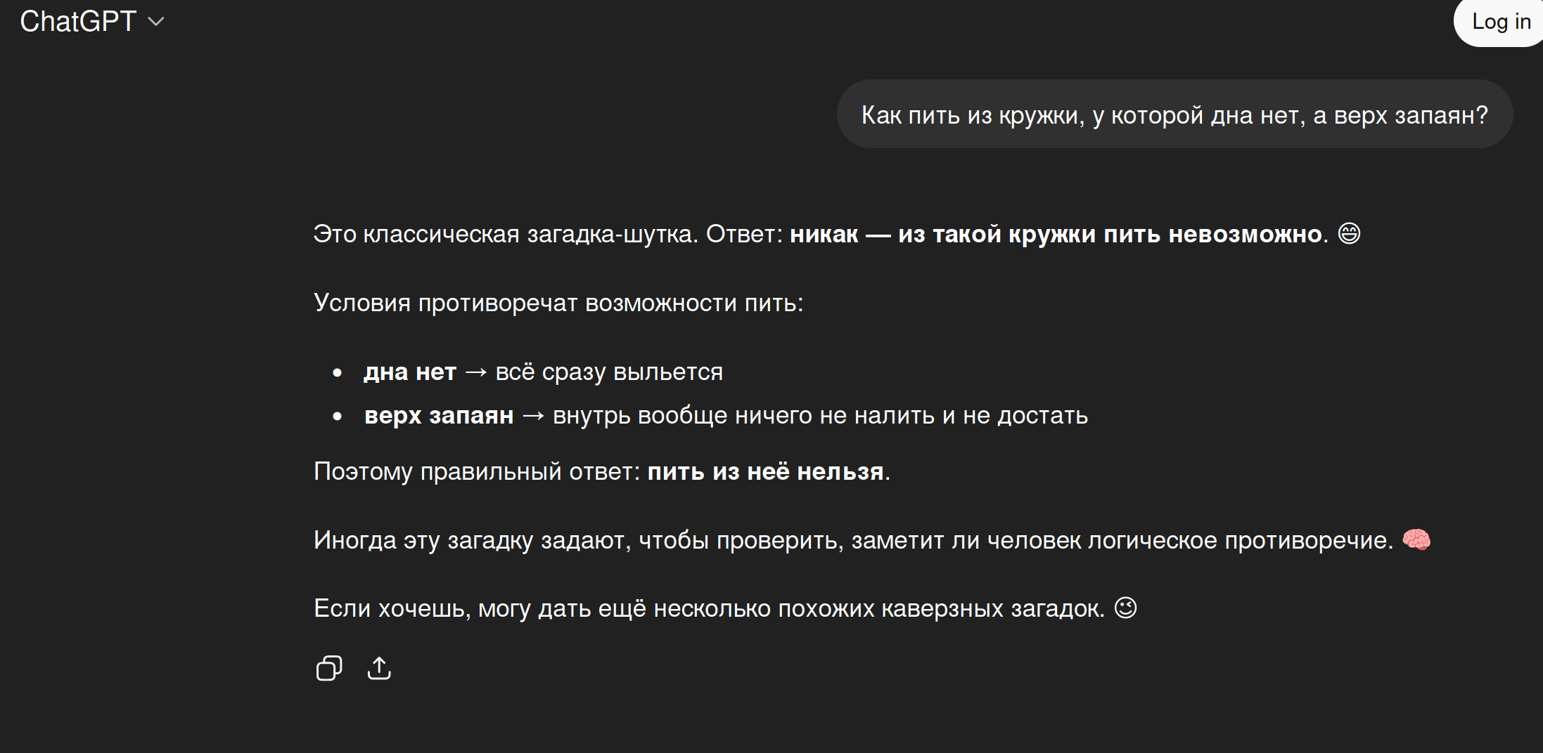Copy the assistant's response
The height and width of the screenshot is (753, 1543).
(x=328, y=668)
